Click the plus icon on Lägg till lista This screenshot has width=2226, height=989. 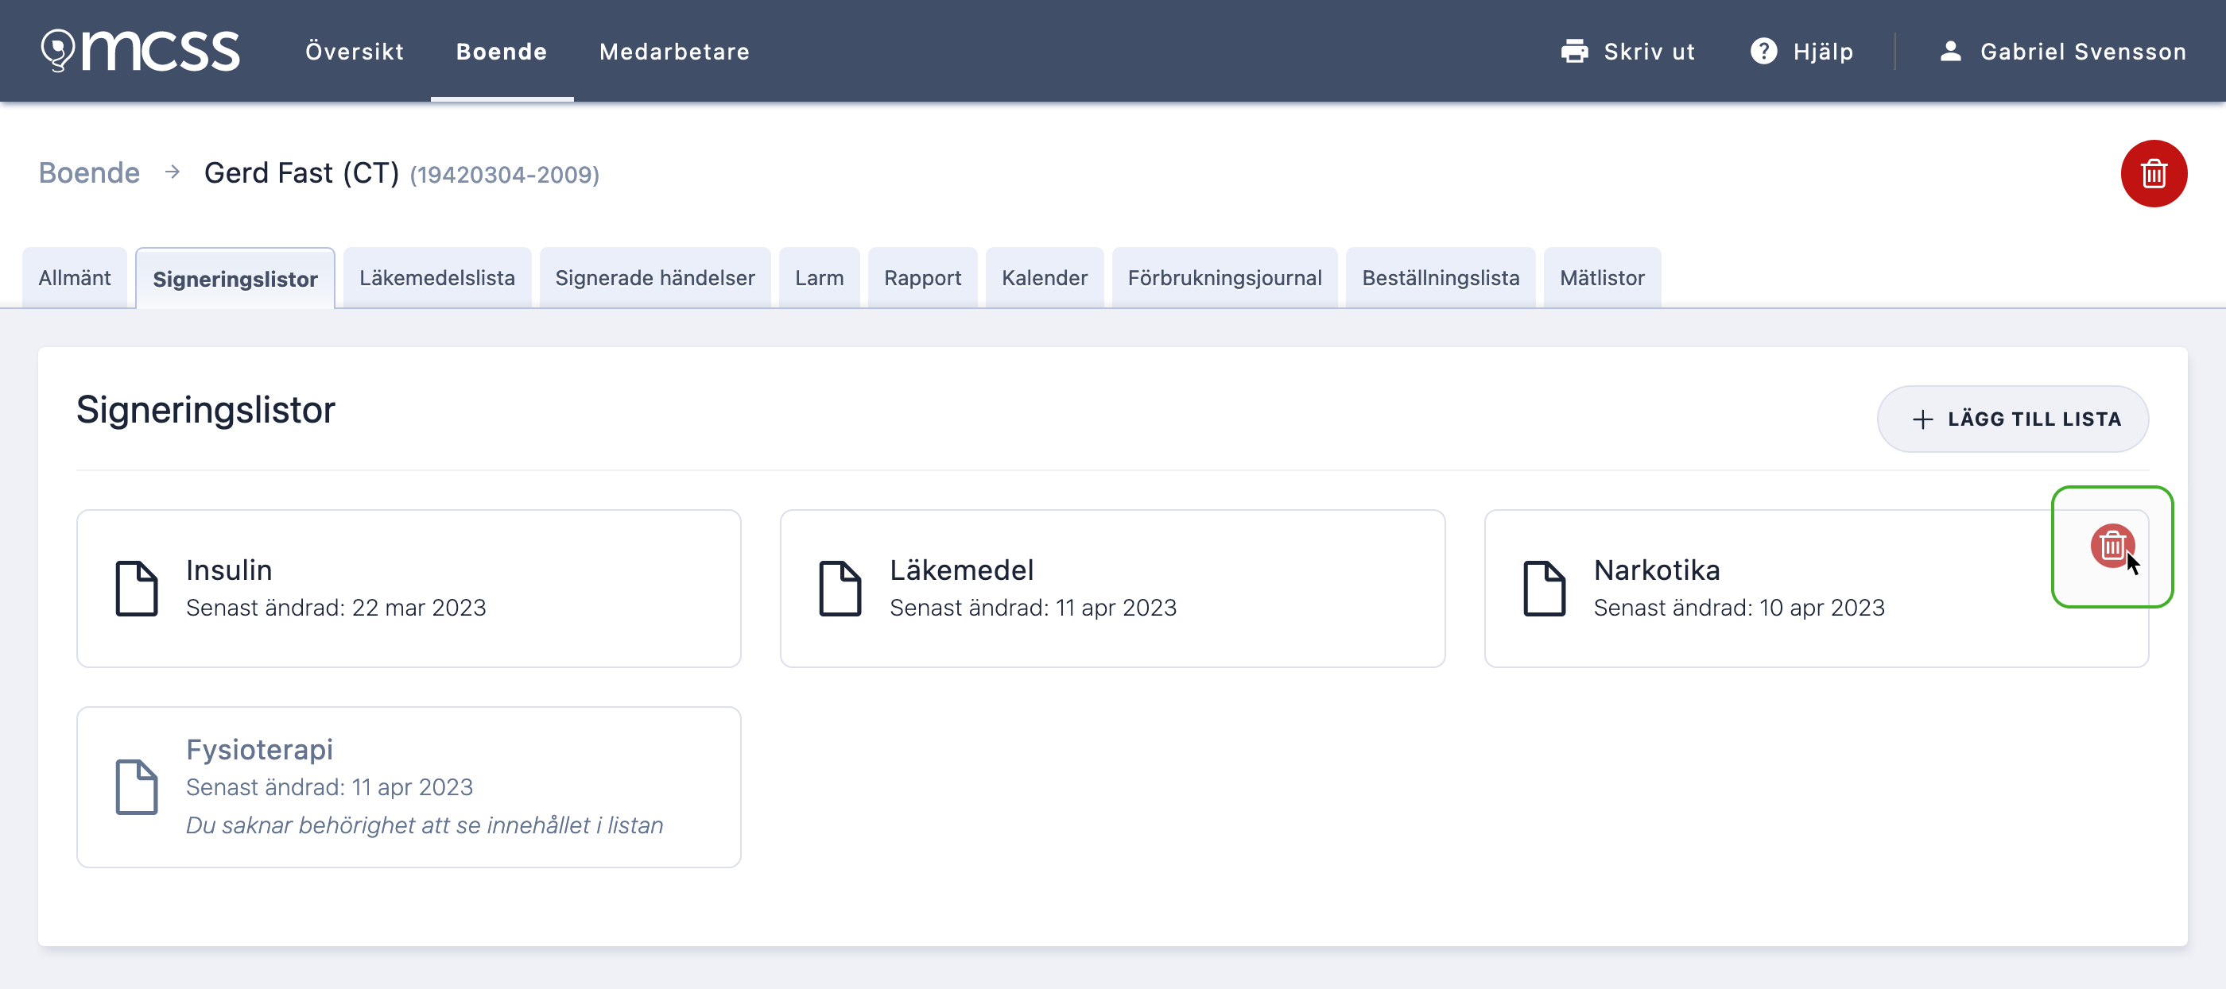tap(1922, 419)
